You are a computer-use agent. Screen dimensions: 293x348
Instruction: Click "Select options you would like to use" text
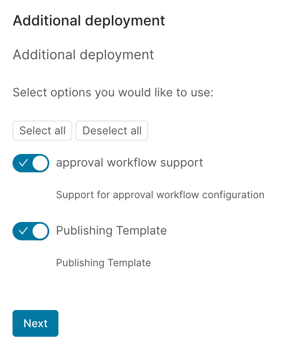(113, 92)
